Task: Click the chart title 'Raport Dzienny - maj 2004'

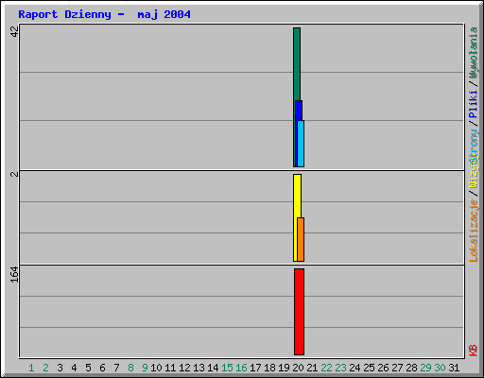Action: pyautogui.click(x=104, y=14)
